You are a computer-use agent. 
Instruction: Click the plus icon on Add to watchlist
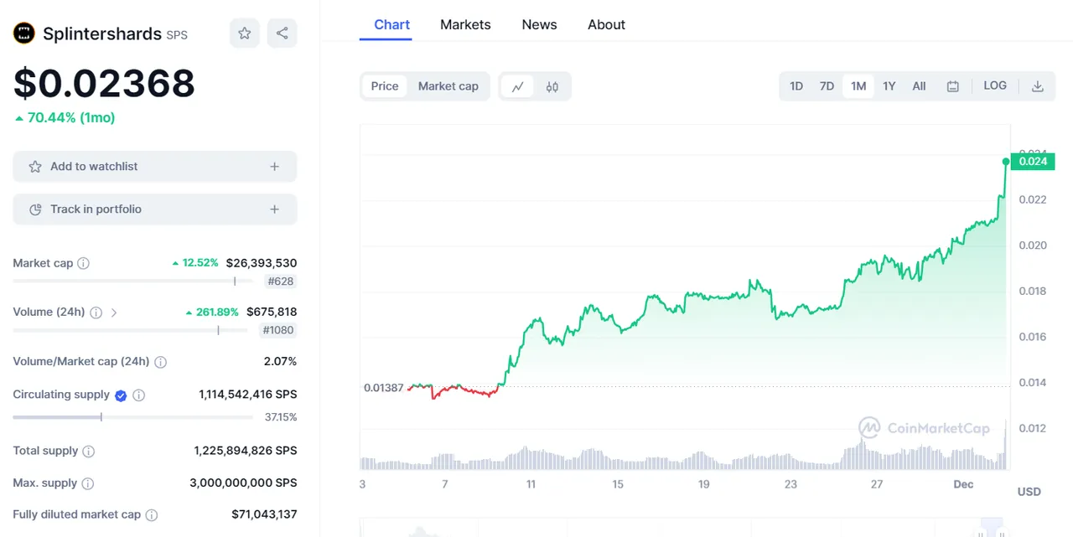click(274, 167)
